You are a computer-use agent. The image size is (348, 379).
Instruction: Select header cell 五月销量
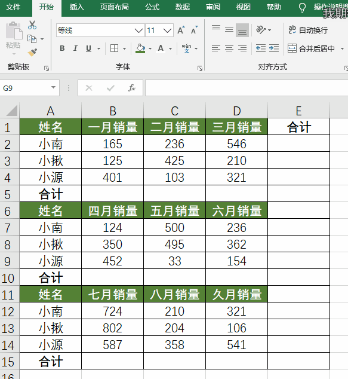tap(175, 211)
